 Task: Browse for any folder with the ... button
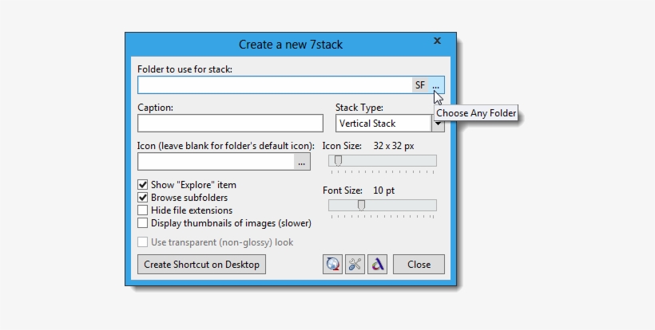click(435, 85)
